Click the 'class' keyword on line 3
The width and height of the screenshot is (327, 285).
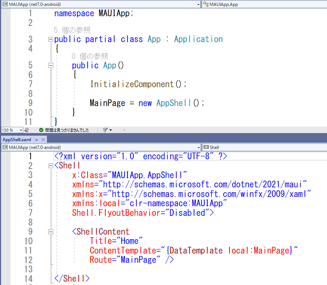132,39
